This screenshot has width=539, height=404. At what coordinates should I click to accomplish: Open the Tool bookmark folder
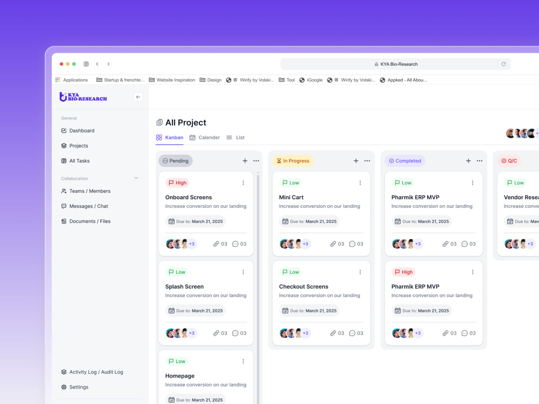click(x=287, y=80)
